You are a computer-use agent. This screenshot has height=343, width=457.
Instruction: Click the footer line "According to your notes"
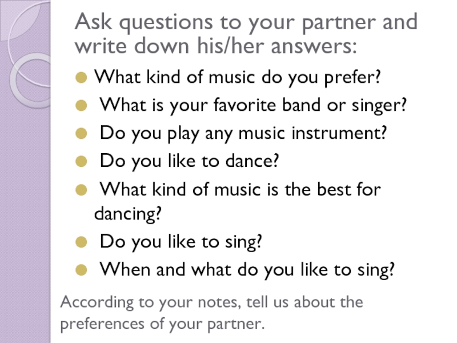tap(211, 302)
